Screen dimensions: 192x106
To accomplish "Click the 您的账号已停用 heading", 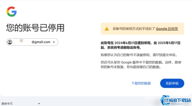I will click(35, 28).
